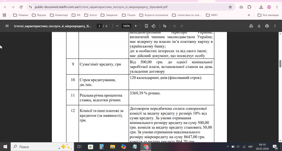
Task: Select the draw annotation tool
Action: (164, 26)
